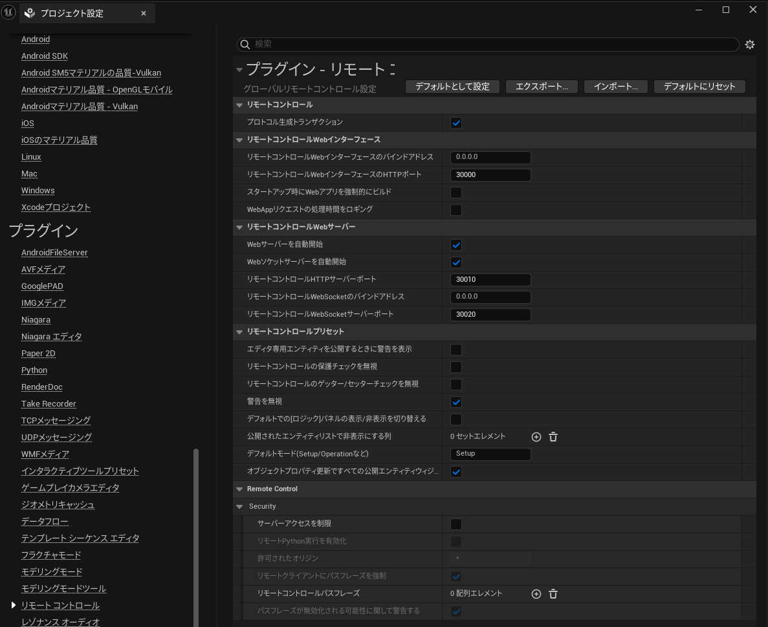Expand the リモート コントロール sidebar entry

[x=12, y=606]
